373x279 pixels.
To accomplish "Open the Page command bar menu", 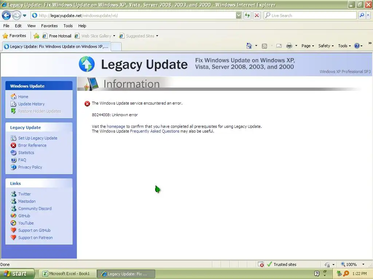I will click(307, 46).
